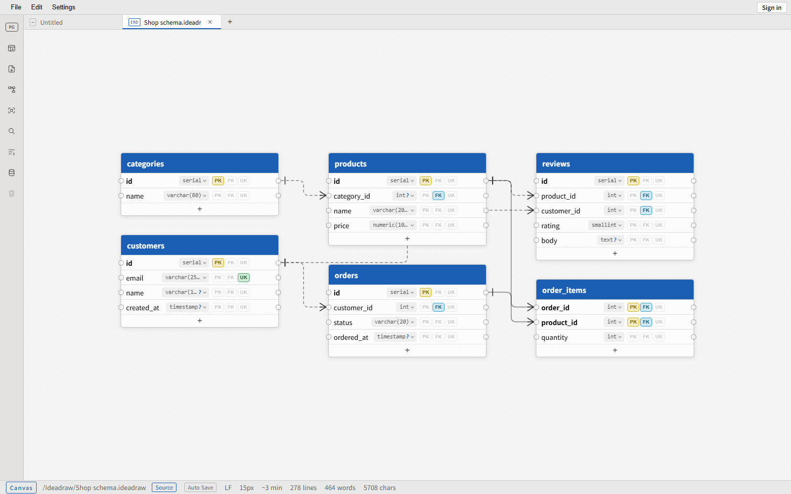This screenshot has width=791, height=494.
Task: Toggle FK on products category_id
Action: (439, 196)
